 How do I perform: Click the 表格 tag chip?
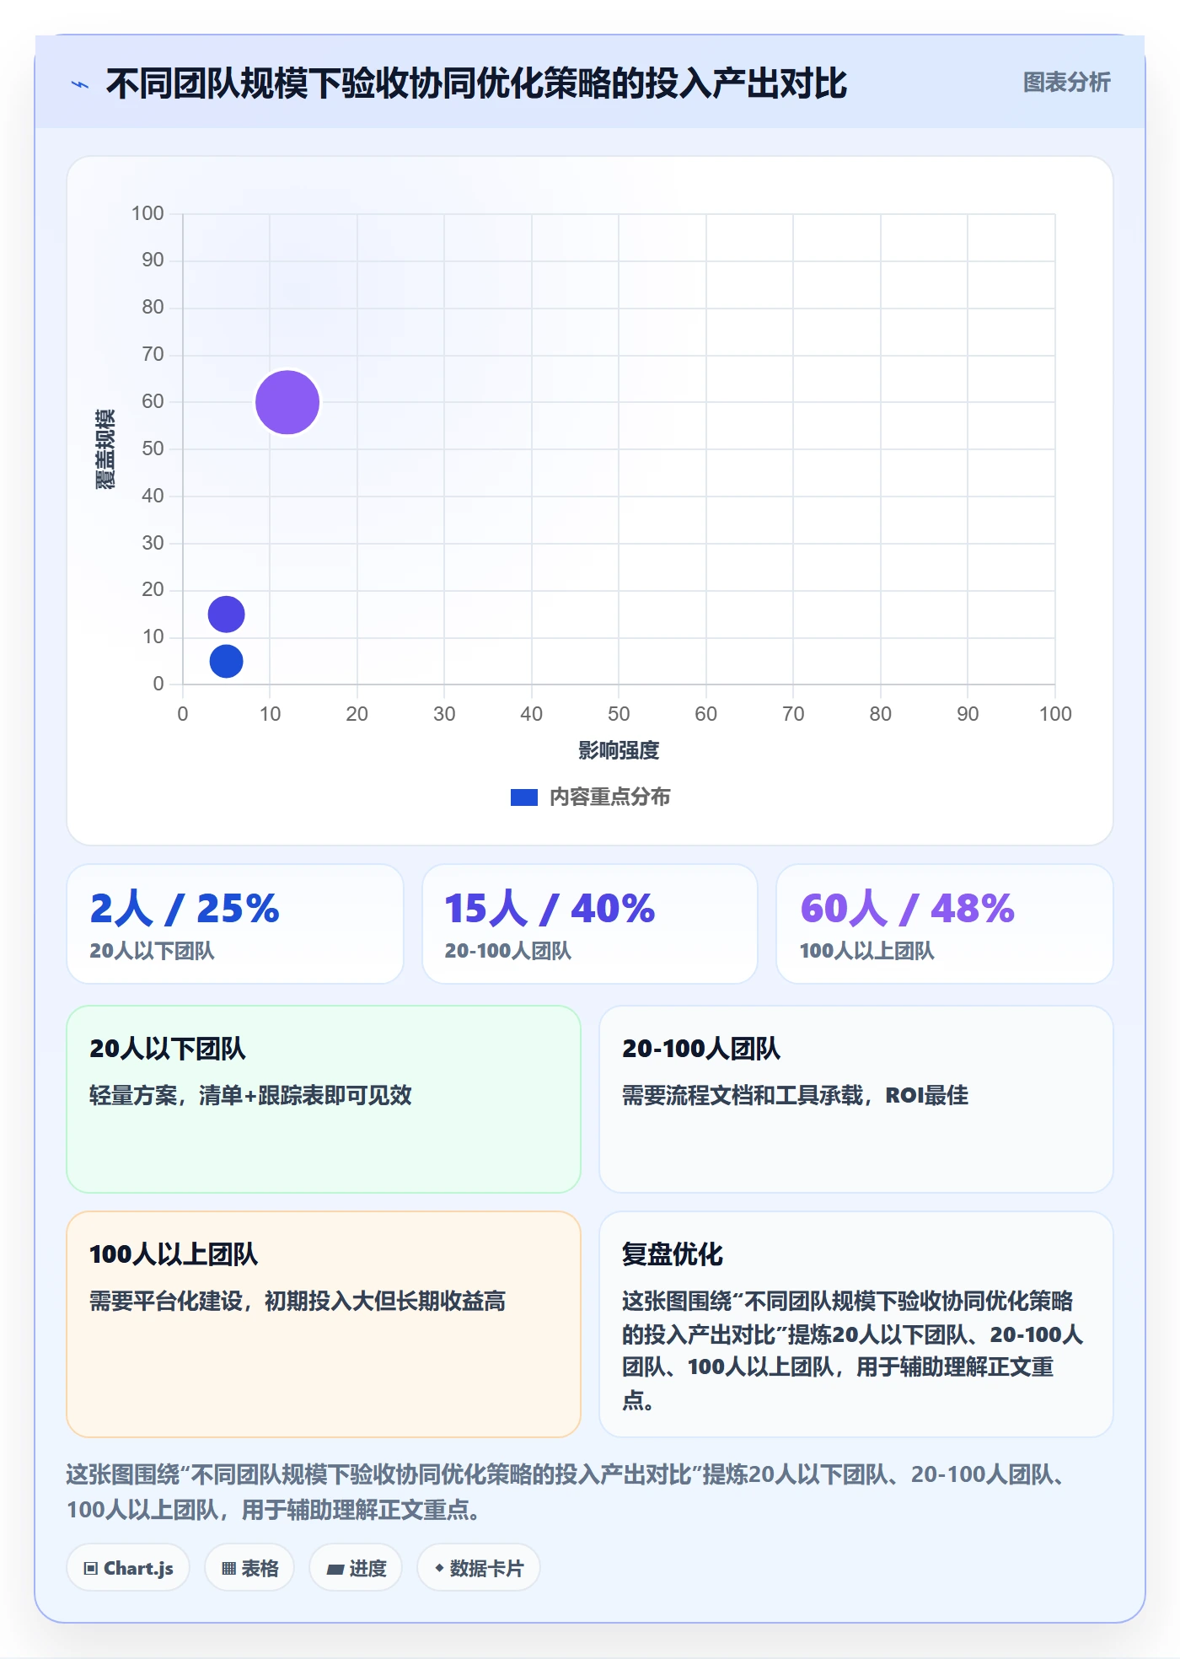(x=249, y=1568)
